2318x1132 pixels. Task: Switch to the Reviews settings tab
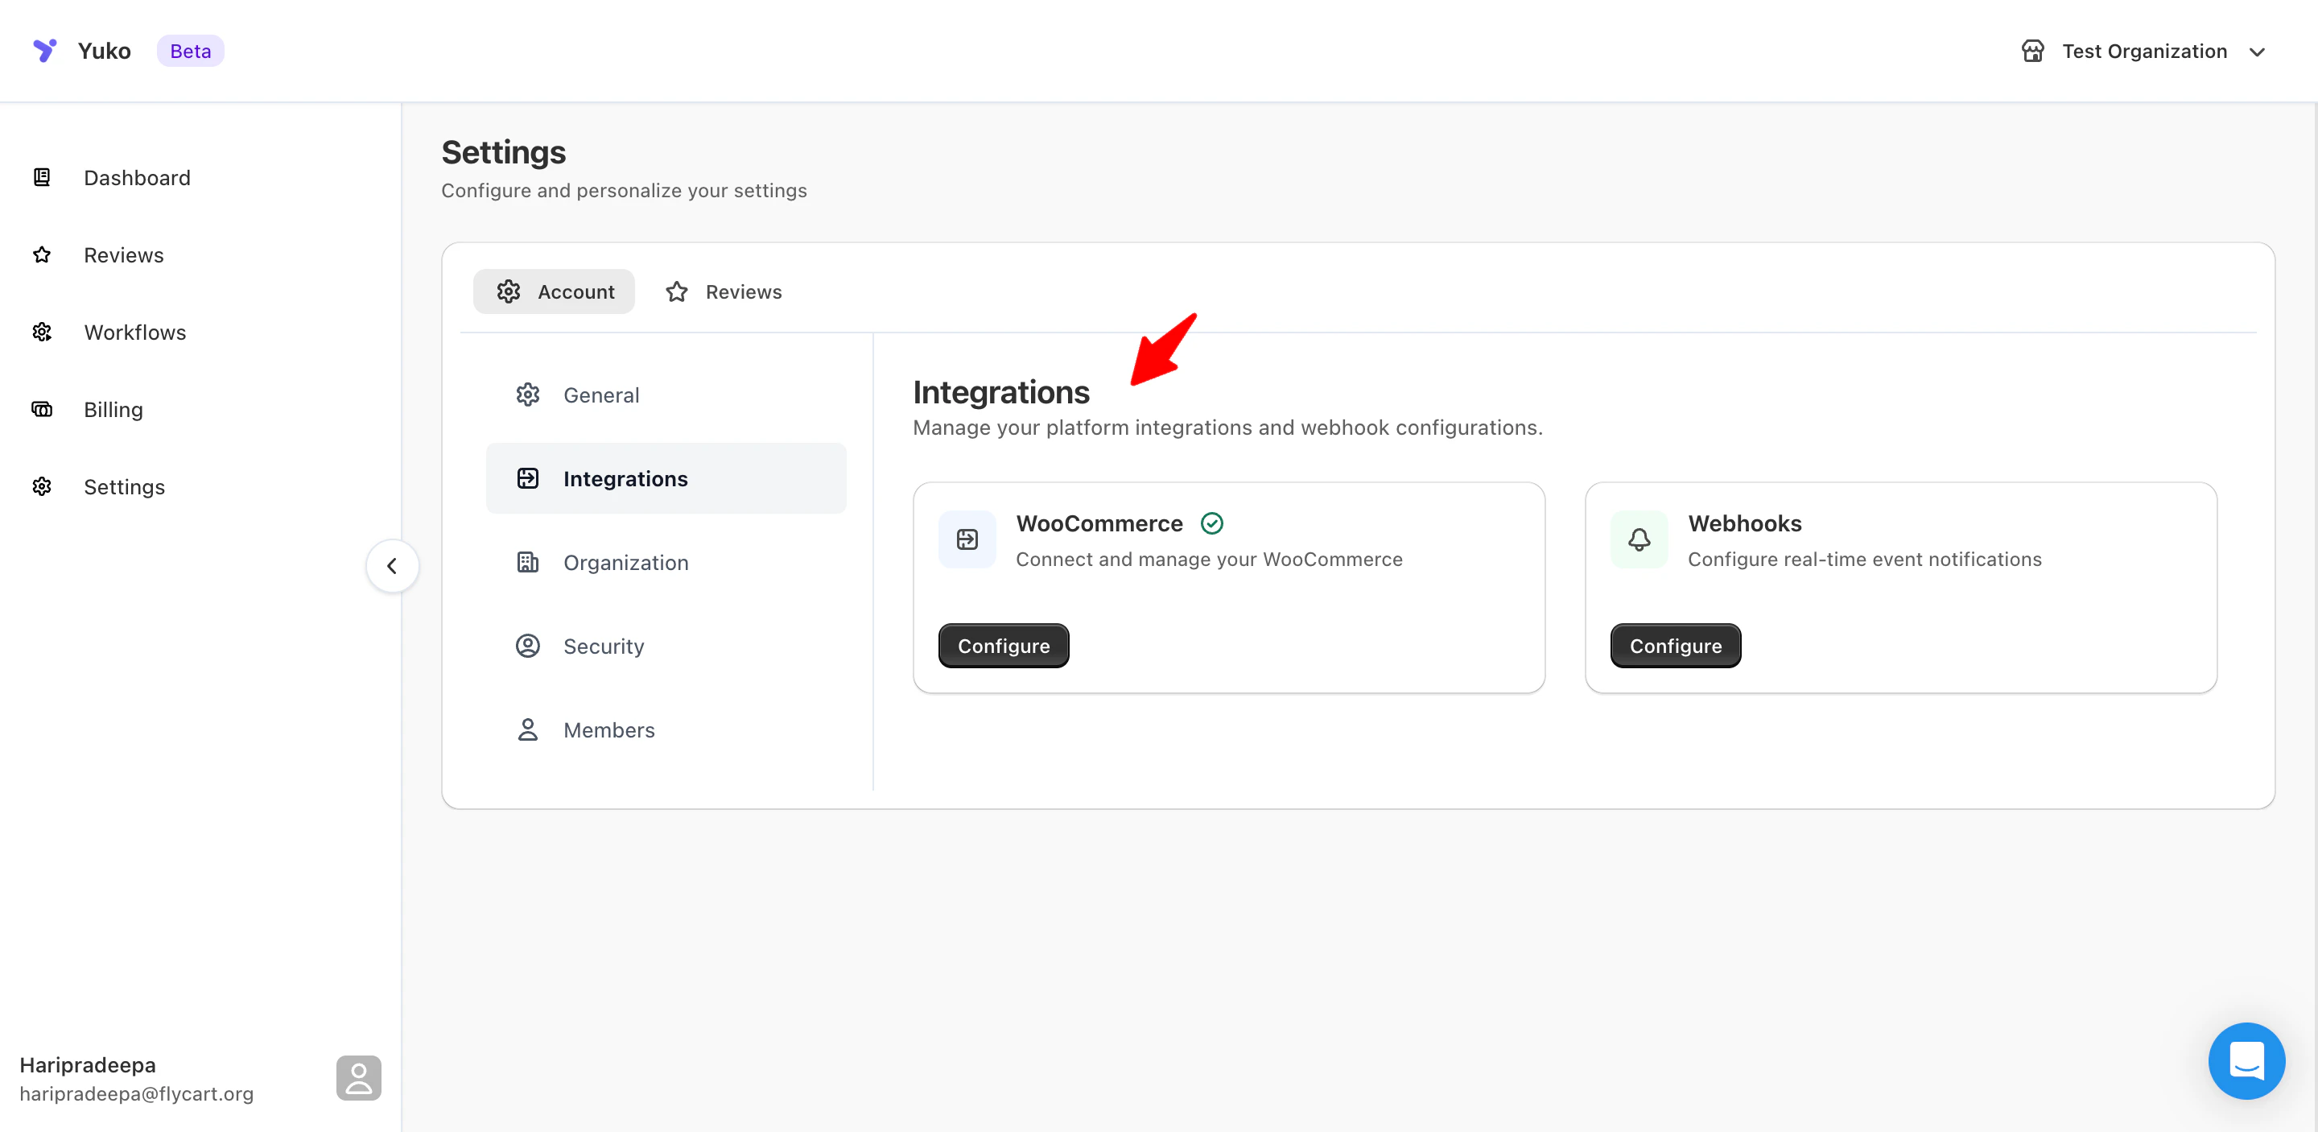point(724,291)
